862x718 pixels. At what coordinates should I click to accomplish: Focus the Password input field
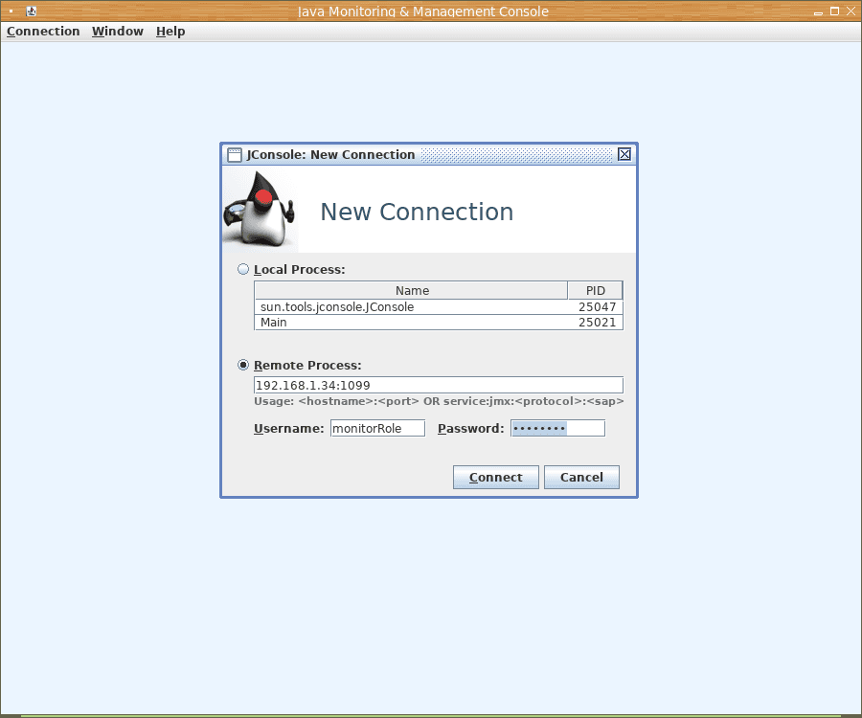(557, 428)
